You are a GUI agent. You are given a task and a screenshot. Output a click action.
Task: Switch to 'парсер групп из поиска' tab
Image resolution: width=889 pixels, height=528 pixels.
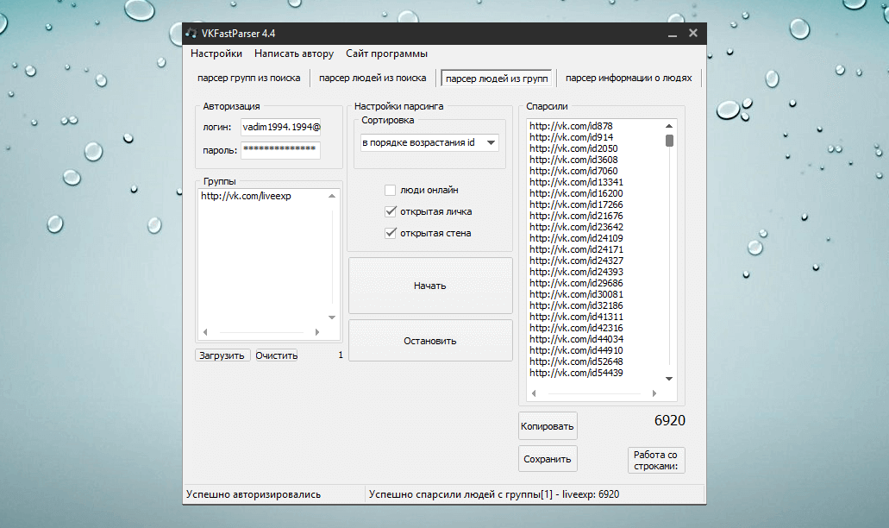click(248, 78)
